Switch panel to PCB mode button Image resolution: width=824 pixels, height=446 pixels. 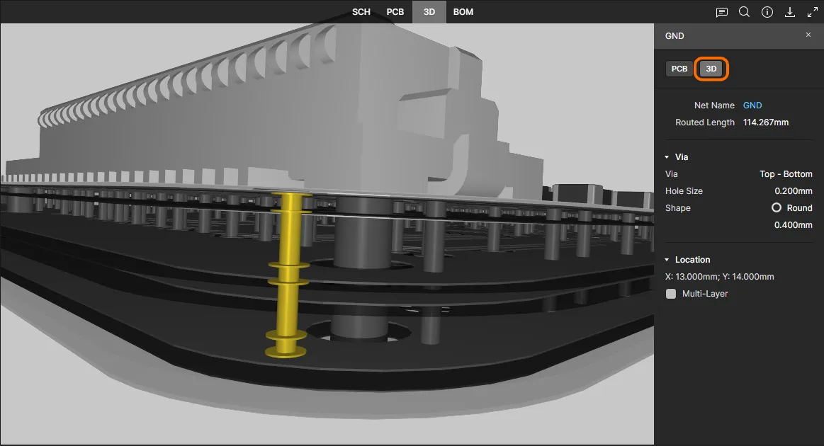[679, 69]
